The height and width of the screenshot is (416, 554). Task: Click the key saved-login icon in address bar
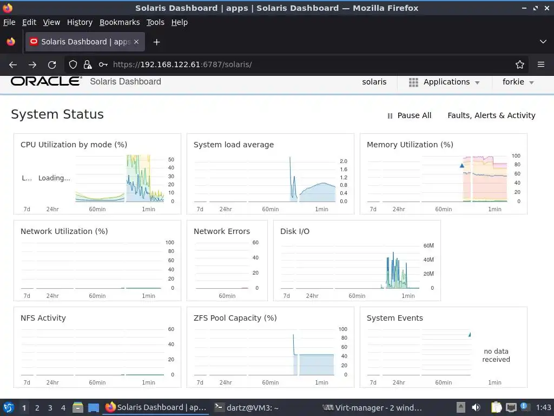[103, 65]
